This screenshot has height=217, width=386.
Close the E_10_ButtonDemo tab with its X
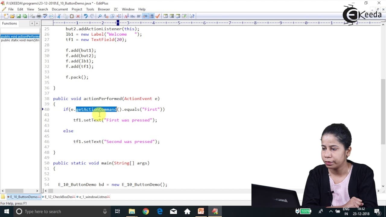point(40,197)
